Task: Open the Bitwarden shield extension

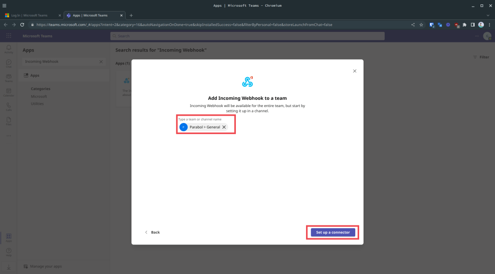Action: pos(432,25)
